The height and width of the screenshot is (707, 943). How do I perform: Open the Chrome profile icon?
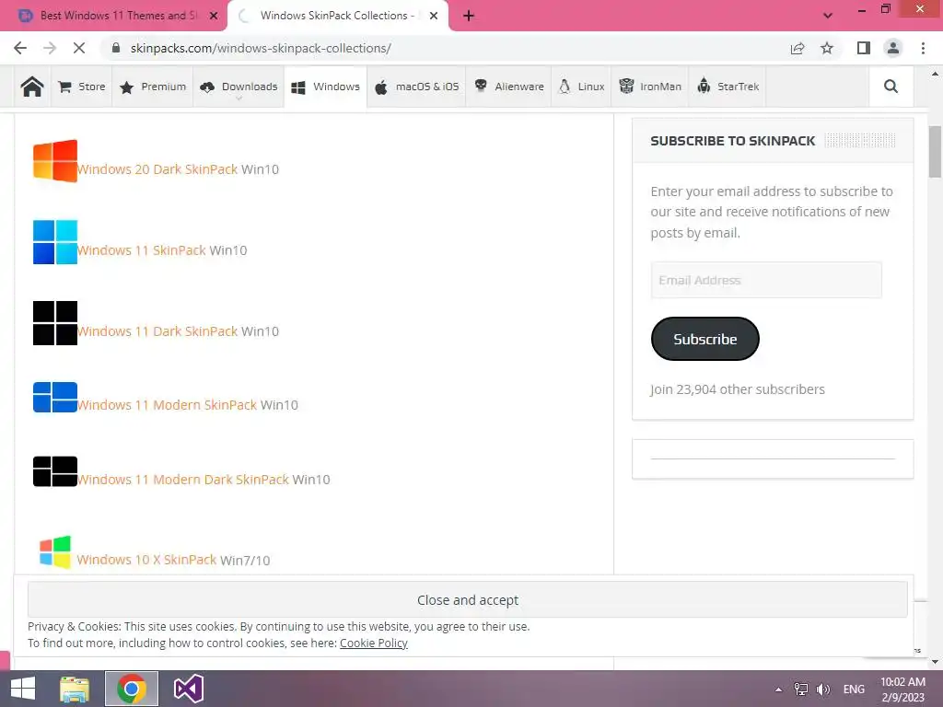[x=893, y=48]
